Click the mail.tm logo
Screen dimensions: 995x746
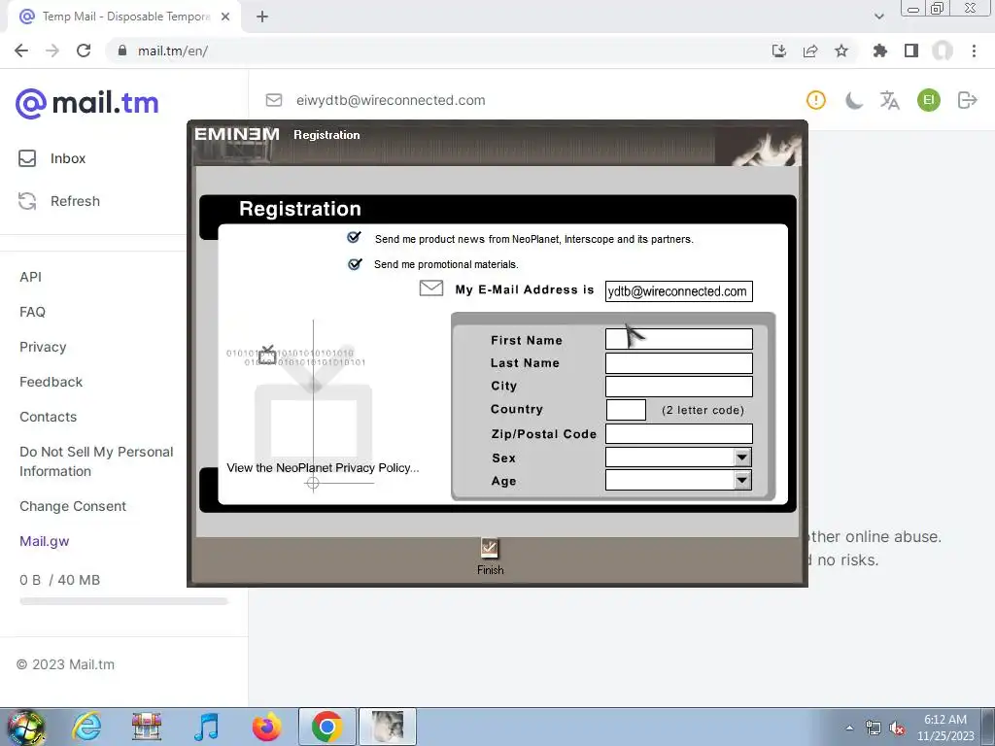tap(86, 103)
